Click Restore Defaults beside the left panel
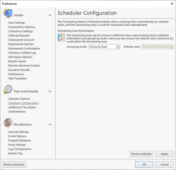The image size is (176, 170). [x=14, y=165]
